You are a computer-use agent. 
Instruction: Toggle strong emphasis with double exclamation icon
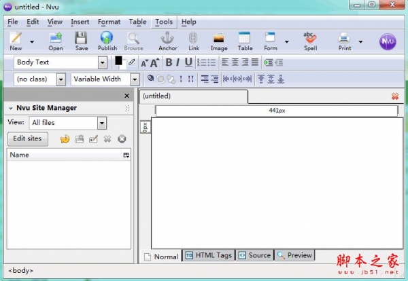[x=190, y=79]
